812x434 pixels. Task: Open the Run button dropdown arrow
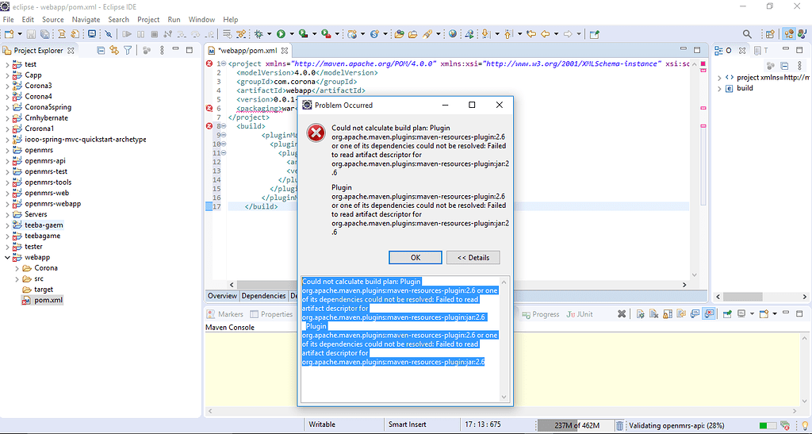[290, 34]
